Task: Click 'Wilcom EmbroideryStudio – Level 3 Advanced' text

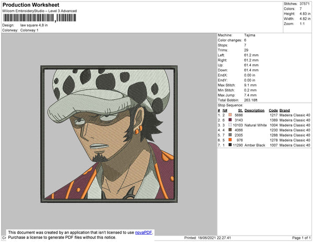Action: tap(40, 11)
